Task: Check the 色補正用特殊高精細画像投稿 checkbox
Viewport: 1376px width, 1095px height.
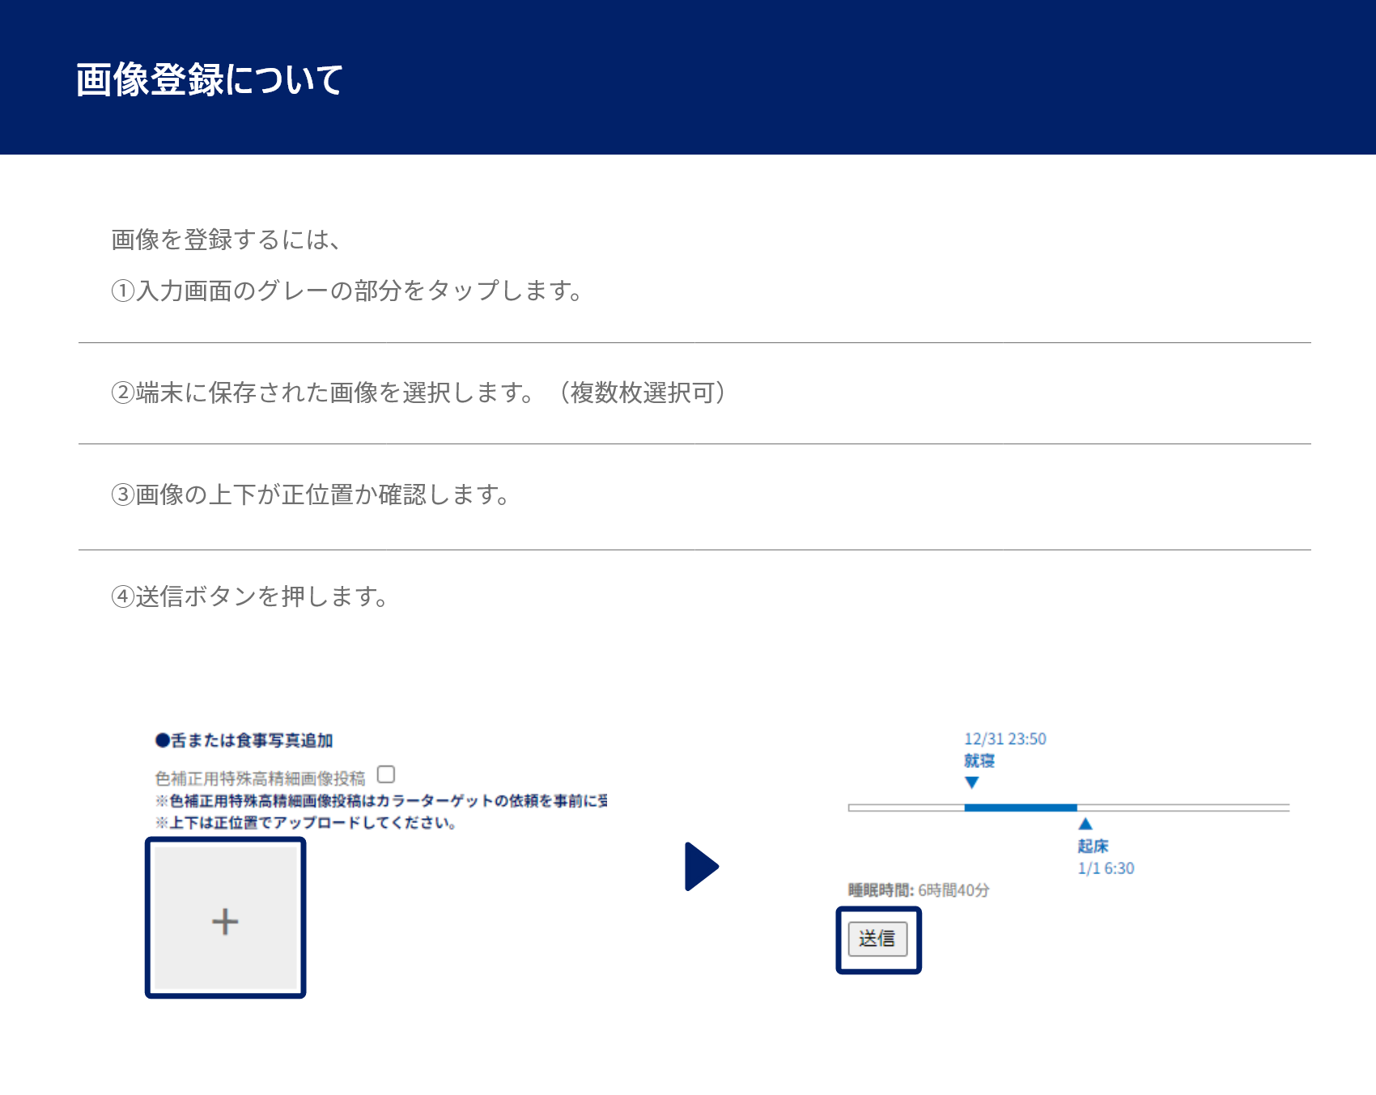Action: [x=386, y=775]
